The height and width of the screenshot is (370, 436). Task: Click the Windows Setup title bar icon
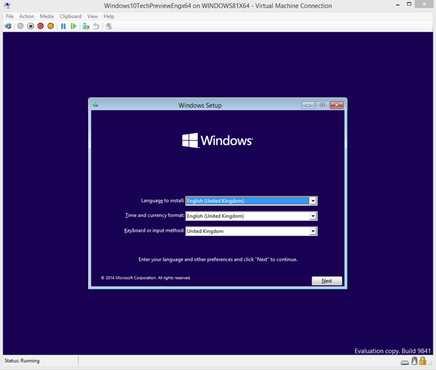pos(96,105)
